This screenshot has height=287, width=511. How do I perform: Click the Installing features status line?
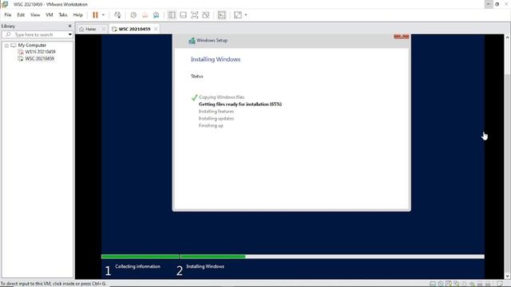216,112
